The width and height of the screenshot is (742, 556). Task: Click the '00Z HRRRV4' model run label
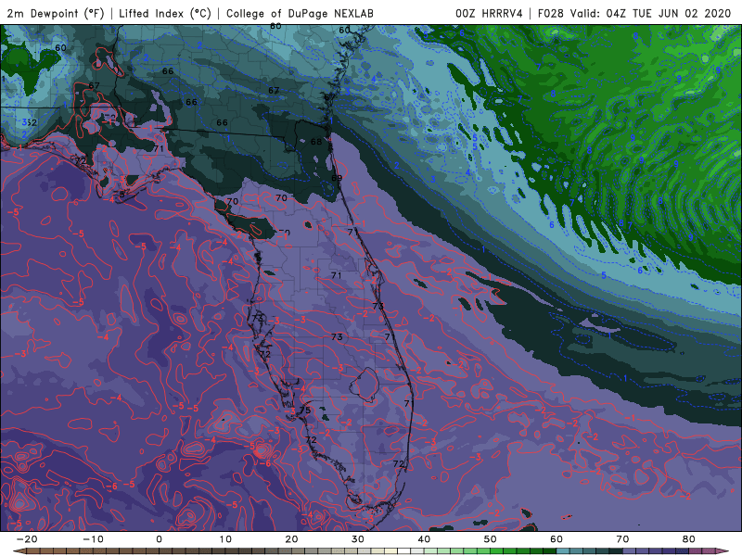coord(489,13)
